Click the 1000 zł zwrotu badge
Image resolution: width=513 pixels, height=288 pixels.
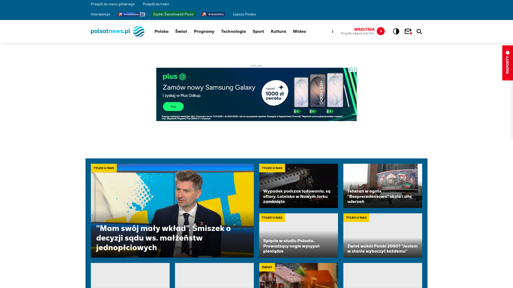(x=275, y=93)
